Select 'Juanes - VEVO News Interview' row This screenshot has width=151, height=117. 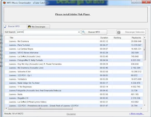74,53
